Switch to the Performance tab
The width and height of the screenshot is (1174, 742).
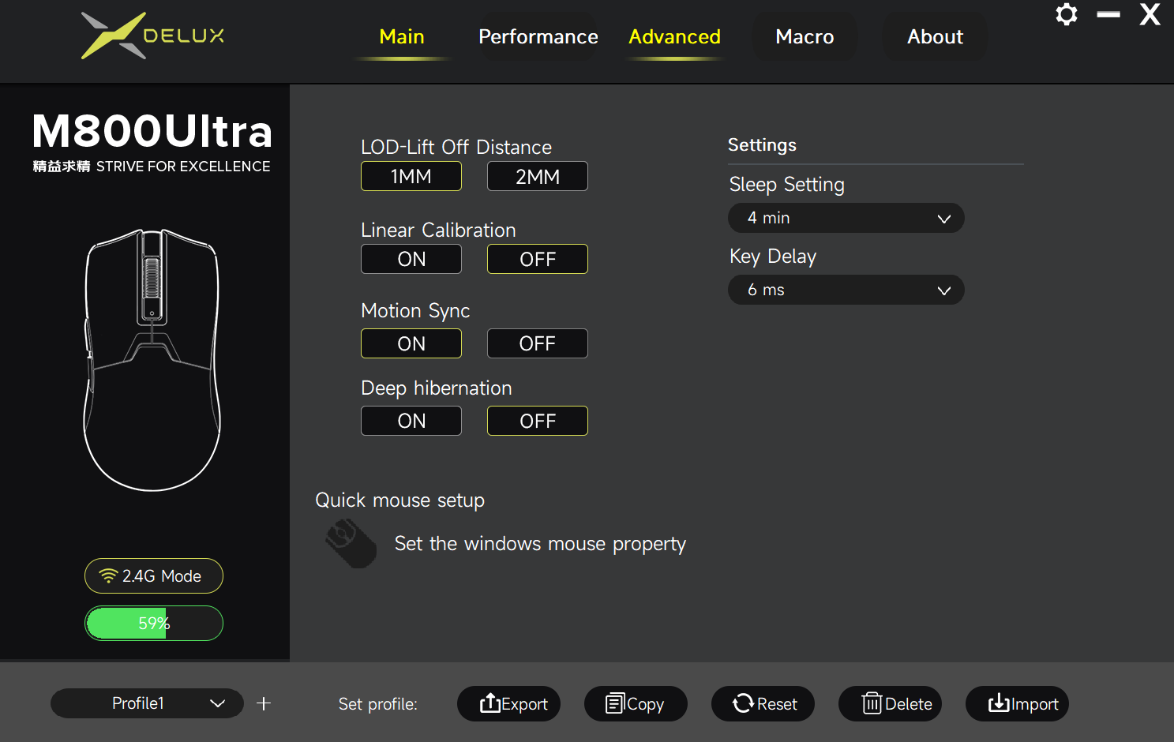coord(538,37)
